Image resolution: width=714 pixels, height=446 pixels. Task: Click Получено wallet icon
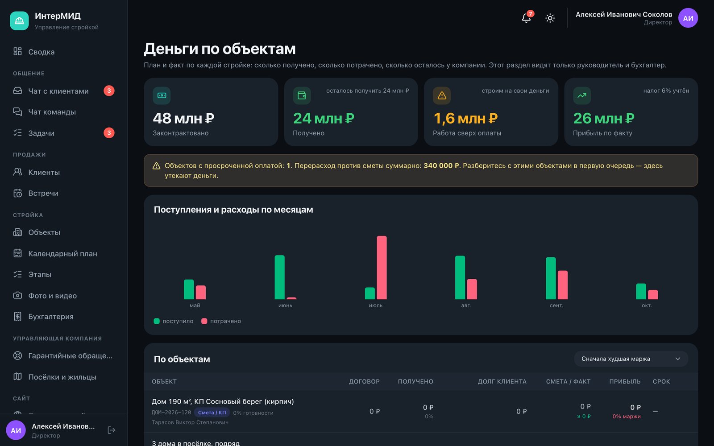pyautogui.click(x=302, y=95)
